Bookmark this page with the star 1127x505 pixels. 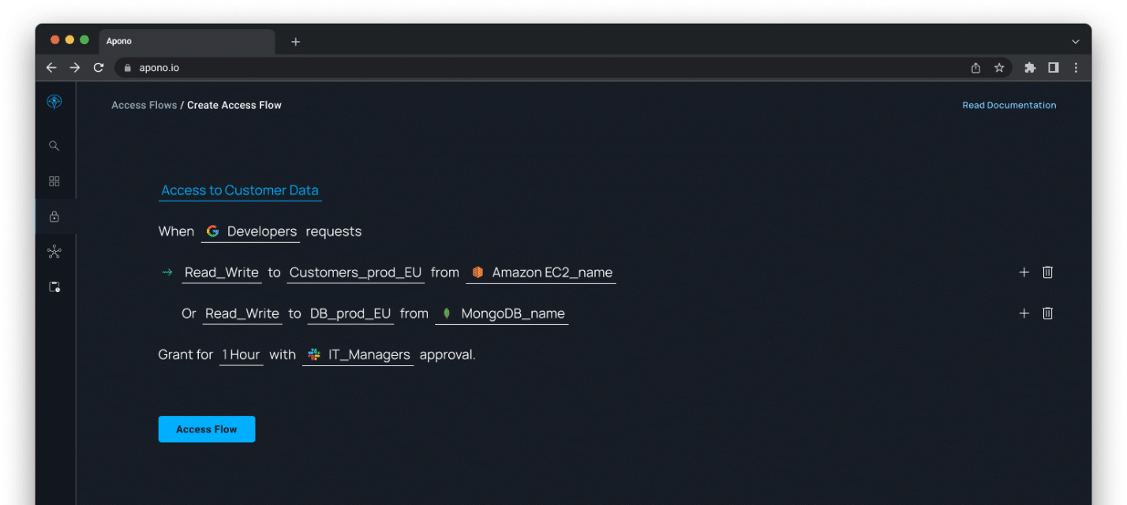[x=999, y=68]
